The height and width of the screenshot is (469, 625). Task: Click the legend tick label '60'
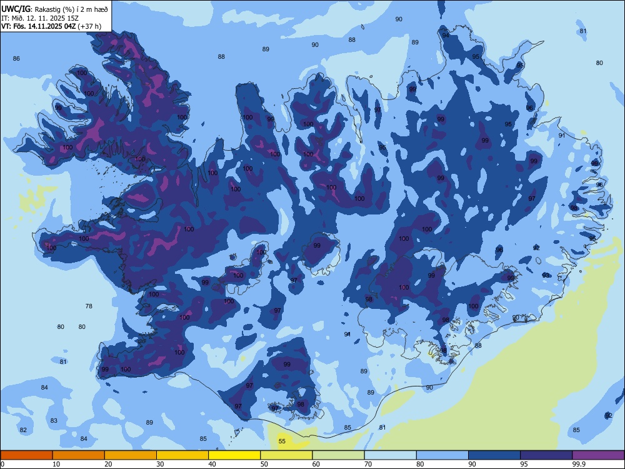316,464
